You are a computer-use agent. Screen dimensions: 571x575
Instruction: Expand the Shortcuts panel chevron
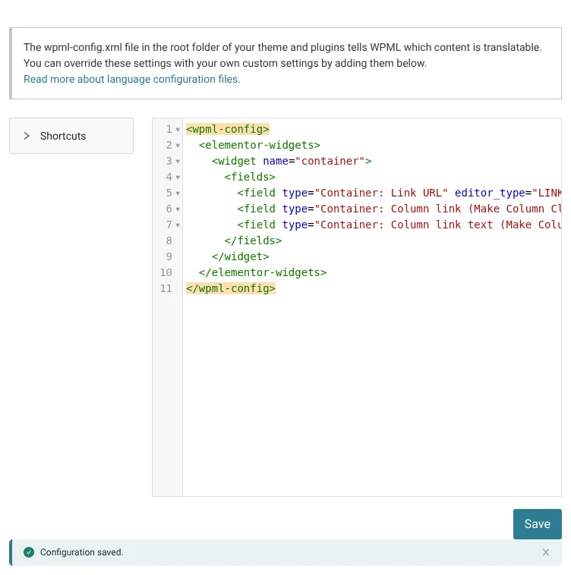coord(27,136)
